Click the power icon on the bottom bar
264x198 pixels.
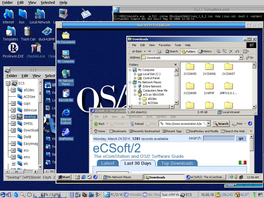coord(29,195)
